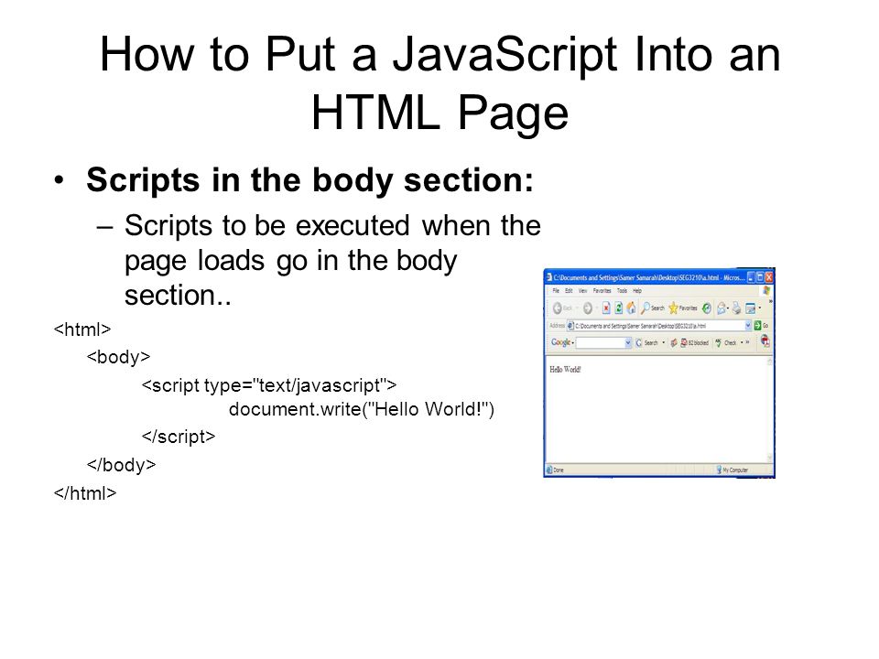Click the "<body>" opening tag line
The width and height of the screenshot is (879, 659).
118,357
